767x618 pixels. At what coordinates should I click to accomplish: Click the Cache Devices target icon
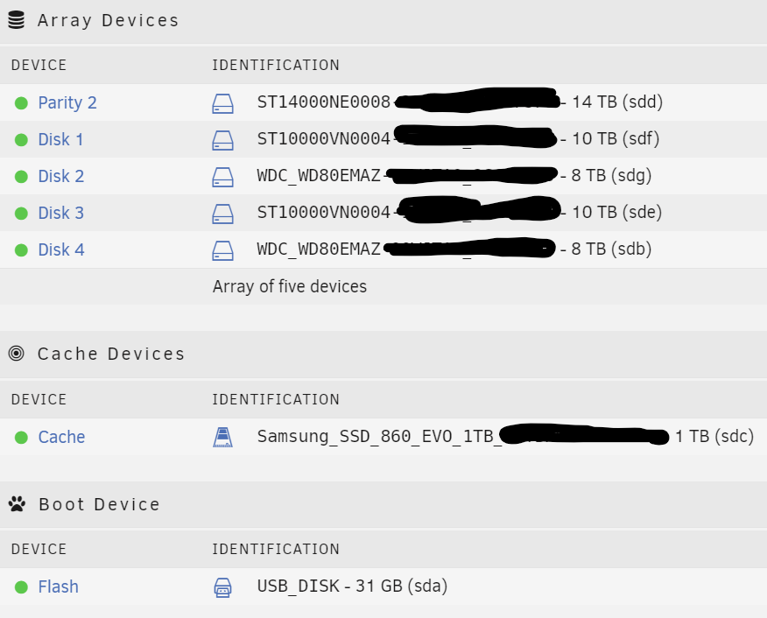(x=16, y=353)
